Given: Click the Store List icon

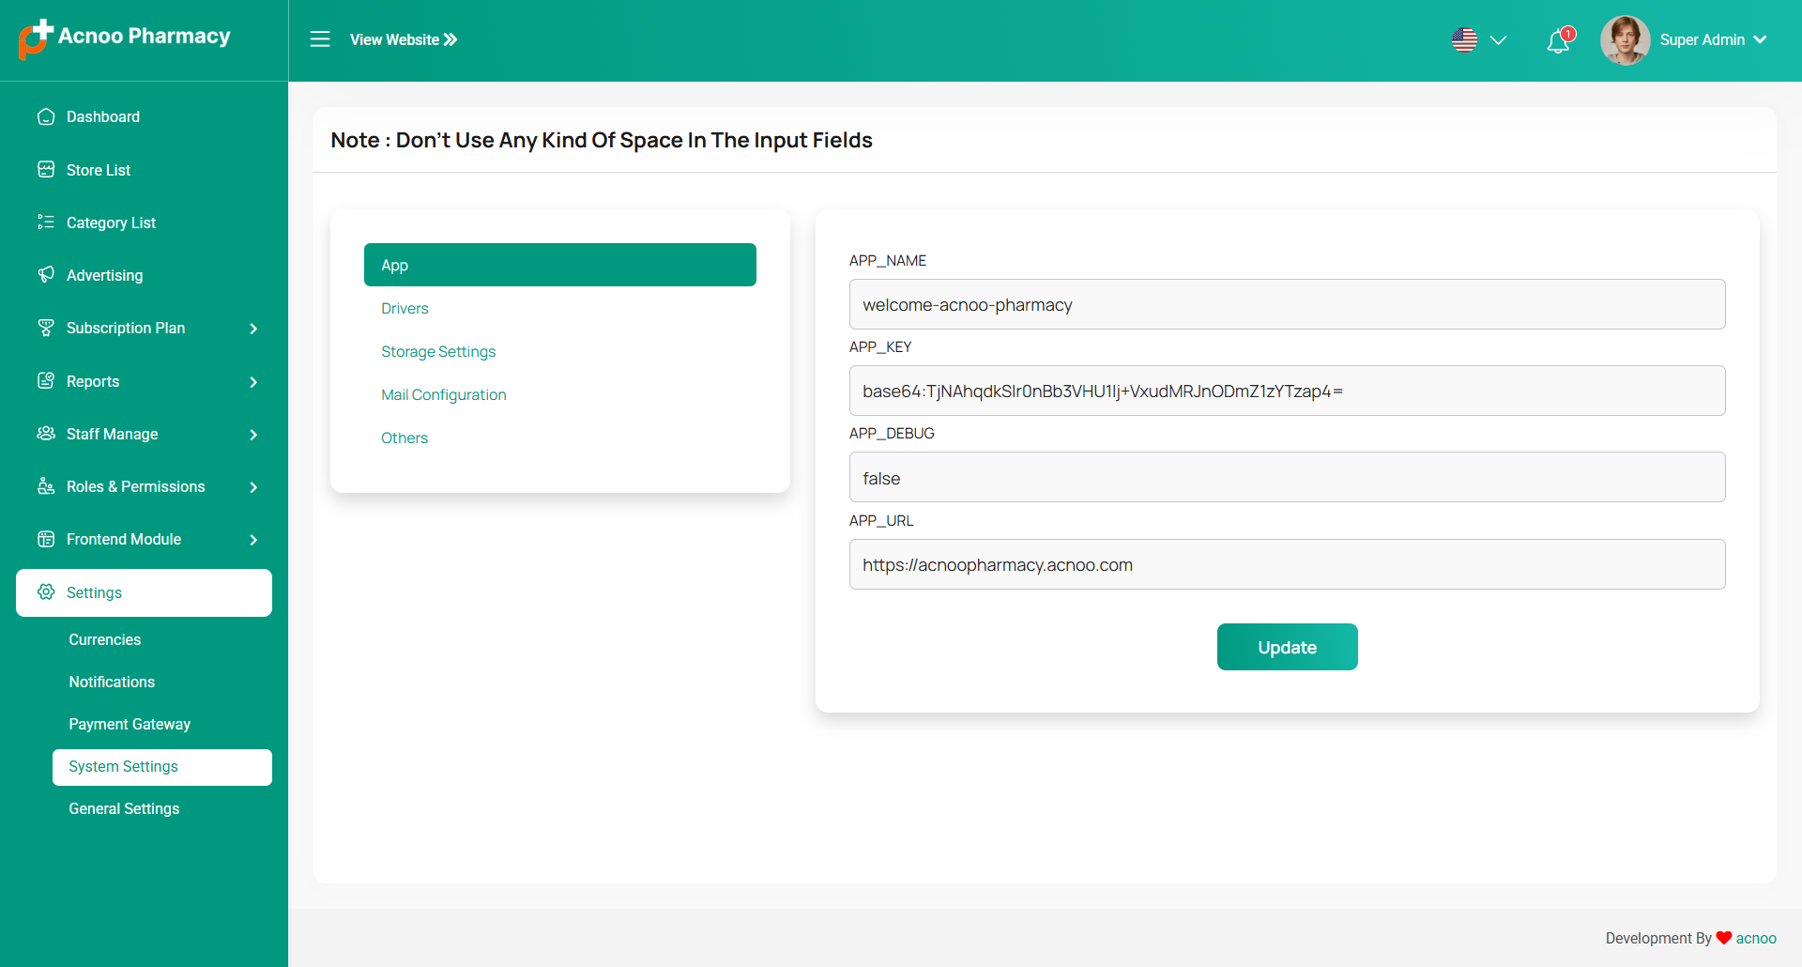Looking at the screenshot, I should (46, 170).
